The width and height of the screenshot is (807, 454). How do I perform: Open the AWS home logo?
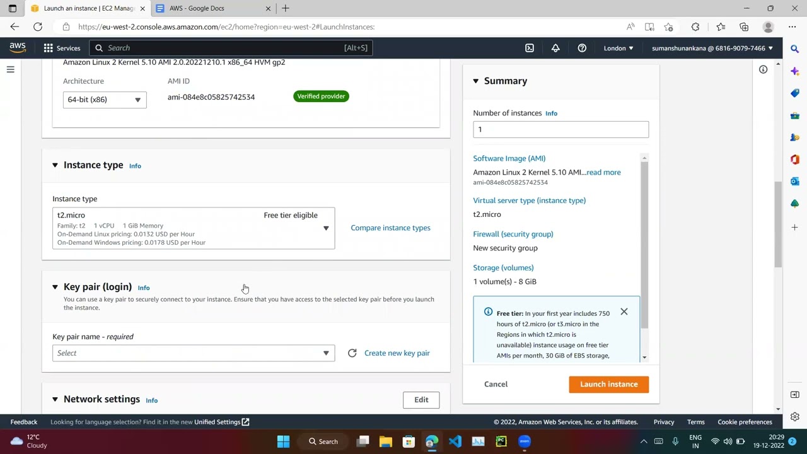coord(18,48)
